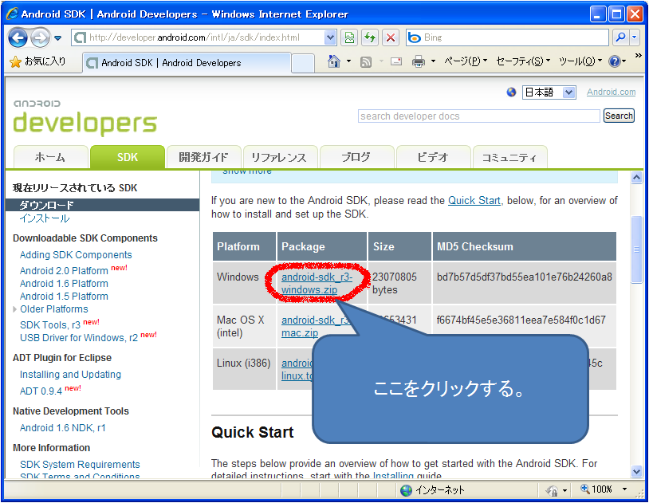Click the page scrollbar down arrow
The image size is (649, 503).
point(636,471)
